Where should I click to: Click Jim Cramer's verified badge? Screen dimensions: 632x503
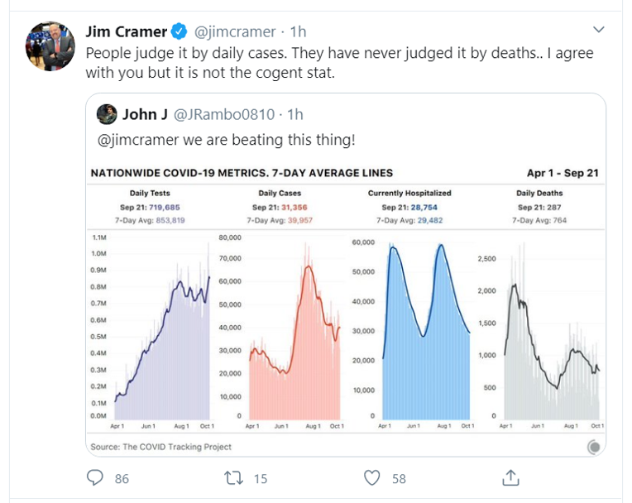(x=180, y=32)
